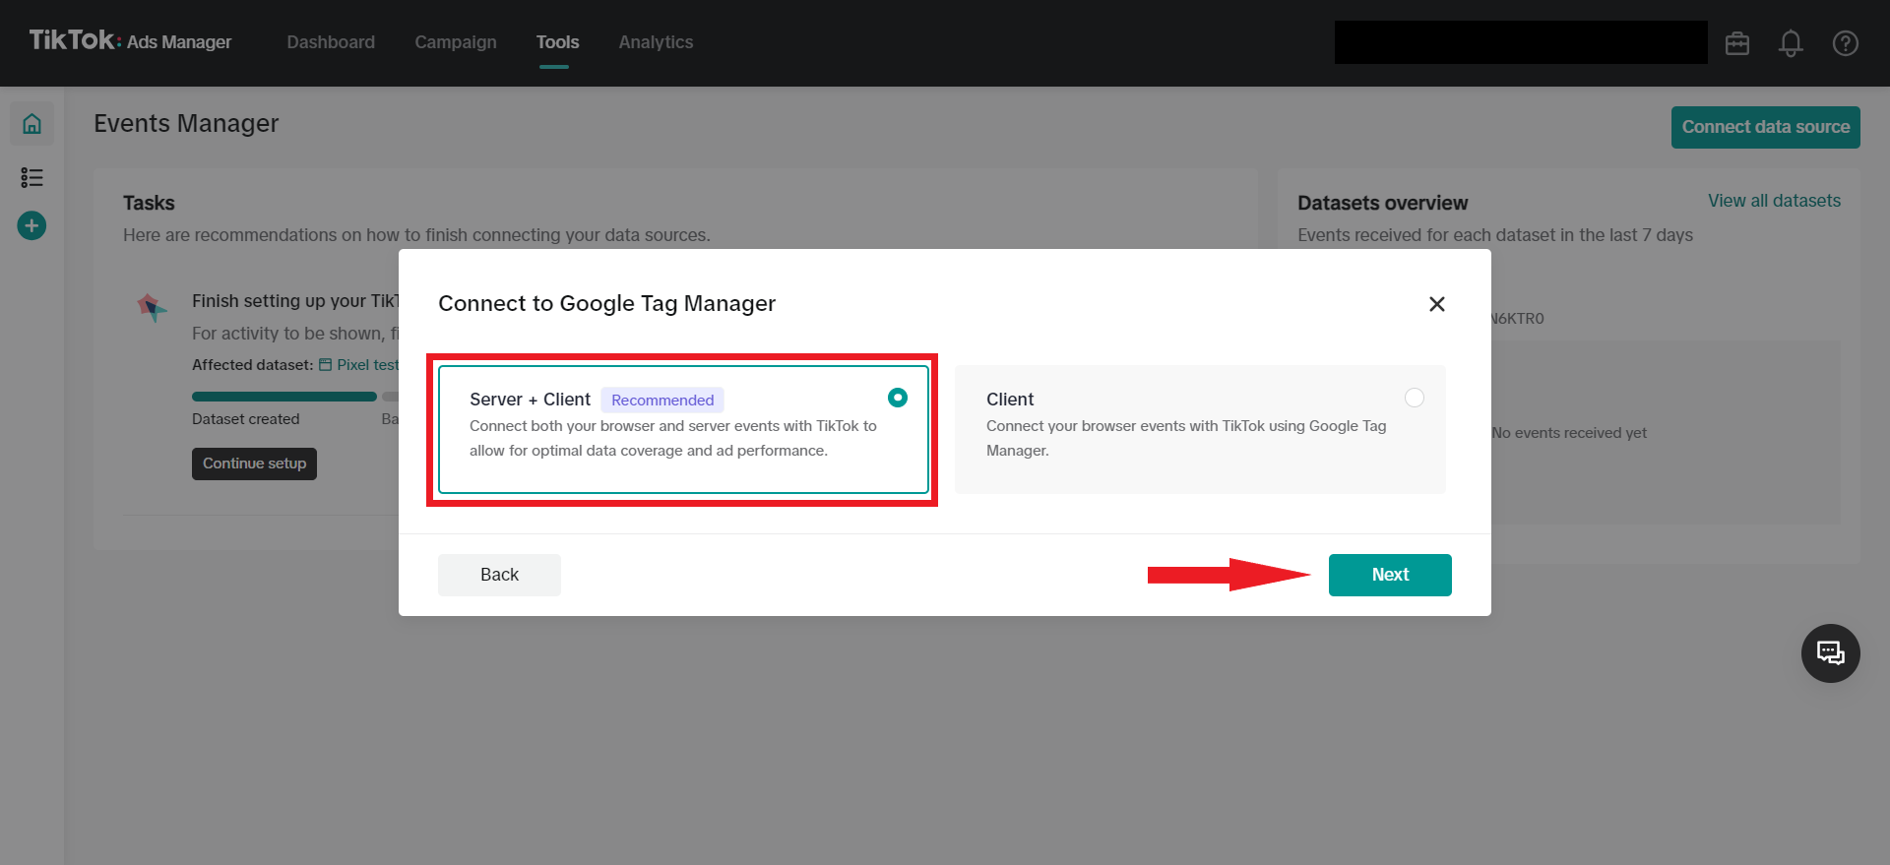The width and height of the screenshot is (1890, 865).
Task: Click the Tasks heading
Action: click(x=149, y=203)
